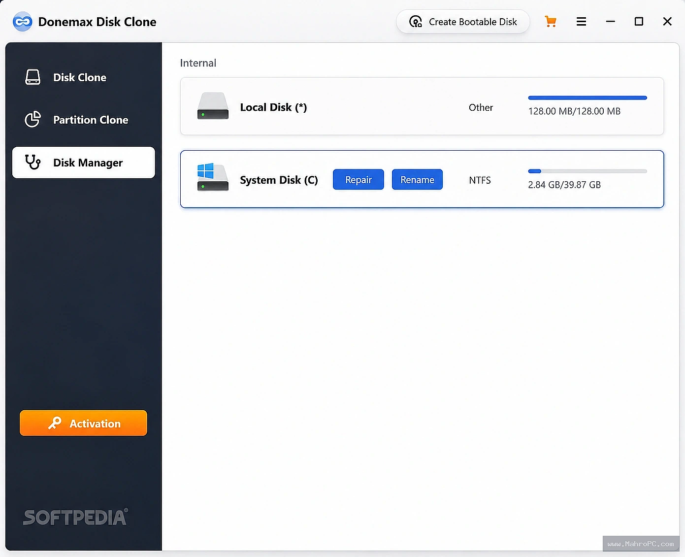Image resolution: width=685 pixels, height=557 pixels.
Task: Rename the System Disk (C)
Action: (x=417, y=180)
